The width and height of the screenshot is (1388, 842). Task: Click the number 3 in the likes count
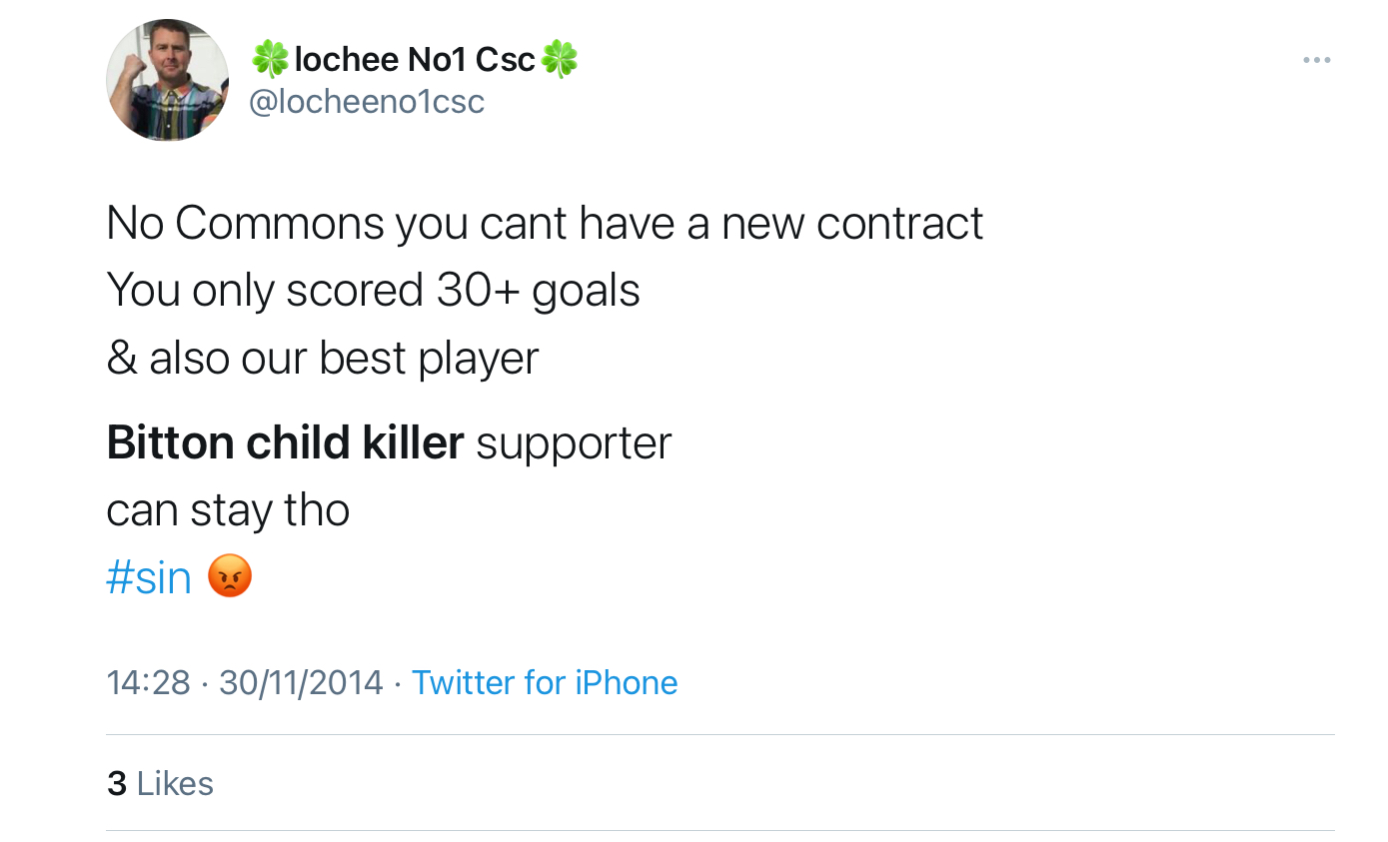pyautogui.click(x=117, y=783)
